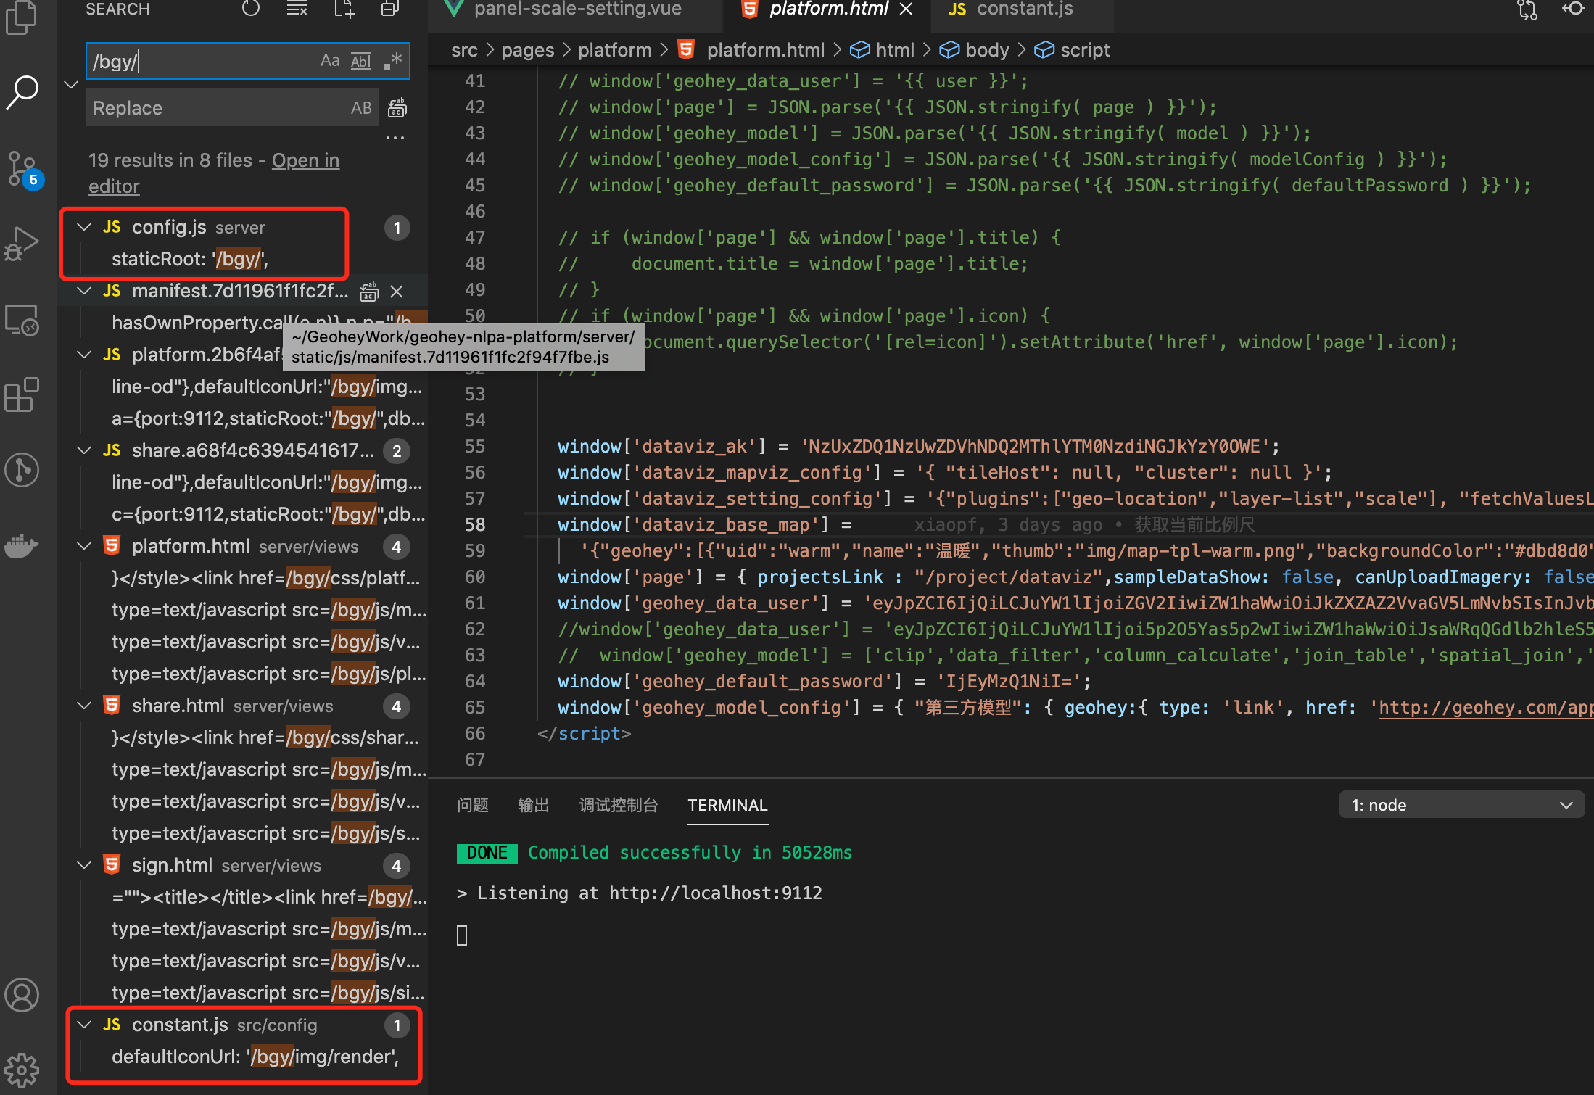Collapse platform.html server/views results
1594x1095 pixels.
[x=84, y=546]
